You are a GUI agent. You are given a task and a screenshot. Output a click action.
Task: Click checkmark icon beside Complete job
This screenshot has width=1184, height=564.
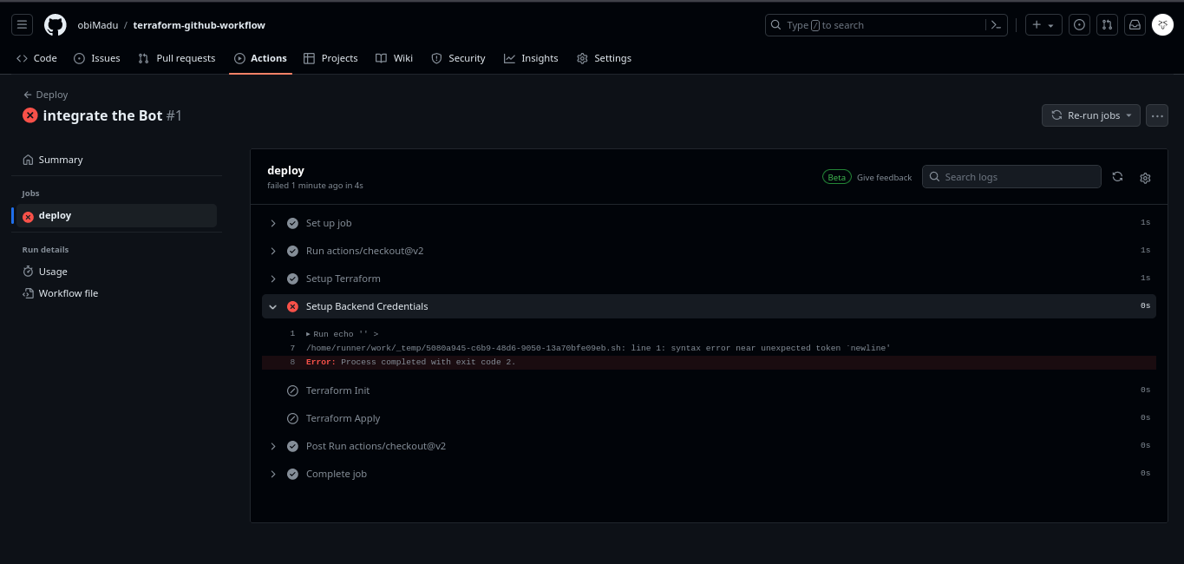tap(292, 474)
